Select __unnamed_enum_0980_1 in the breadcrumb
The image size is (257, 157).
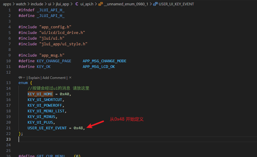tap(126, 4)
